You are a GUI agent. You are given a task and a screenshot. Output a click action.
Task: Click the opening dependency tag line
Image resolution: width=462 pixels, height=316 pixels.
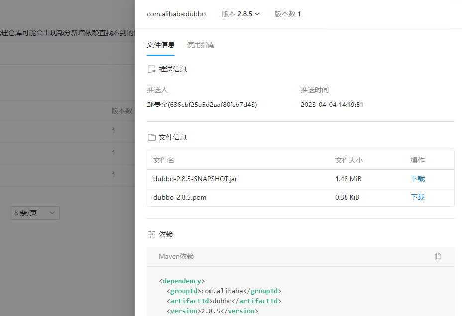182,281
